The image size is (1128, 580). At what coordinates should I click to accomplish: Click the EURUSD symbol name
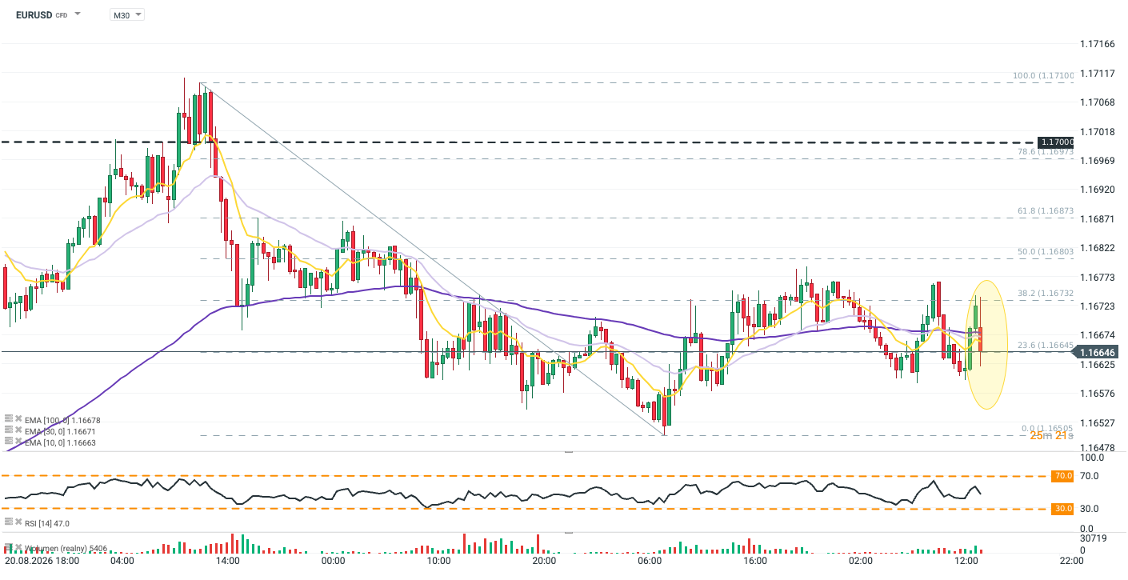point(34,14)
